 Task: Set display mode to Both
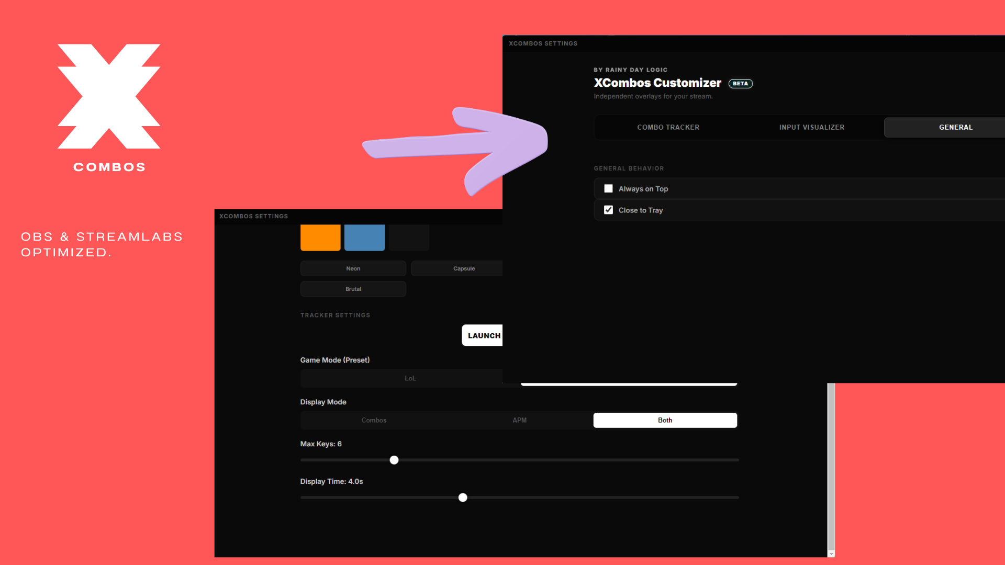tap(665, 420)
